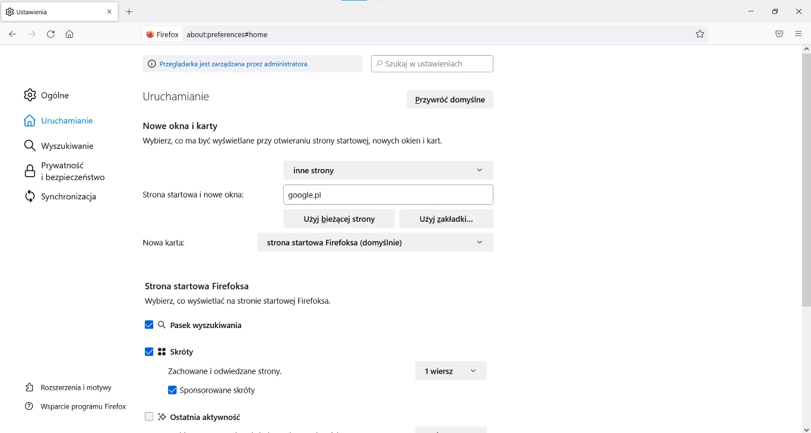
Task: Uncheck the Pasek wyszukiwania checkbox
Action: pos(149,325)
